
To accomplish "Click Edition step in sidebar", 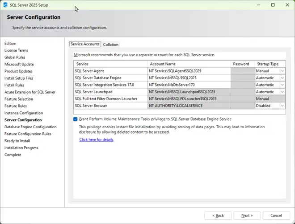I will [x=10, y=43].
